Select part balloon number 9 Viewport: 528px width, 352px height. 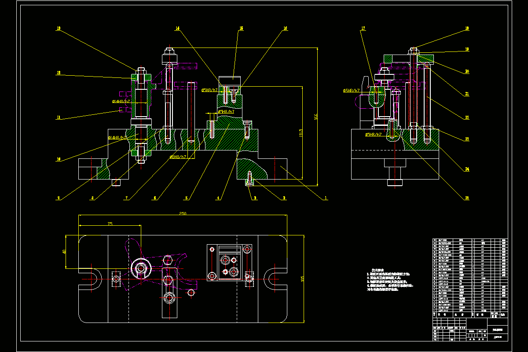click(x=58, y=198)
